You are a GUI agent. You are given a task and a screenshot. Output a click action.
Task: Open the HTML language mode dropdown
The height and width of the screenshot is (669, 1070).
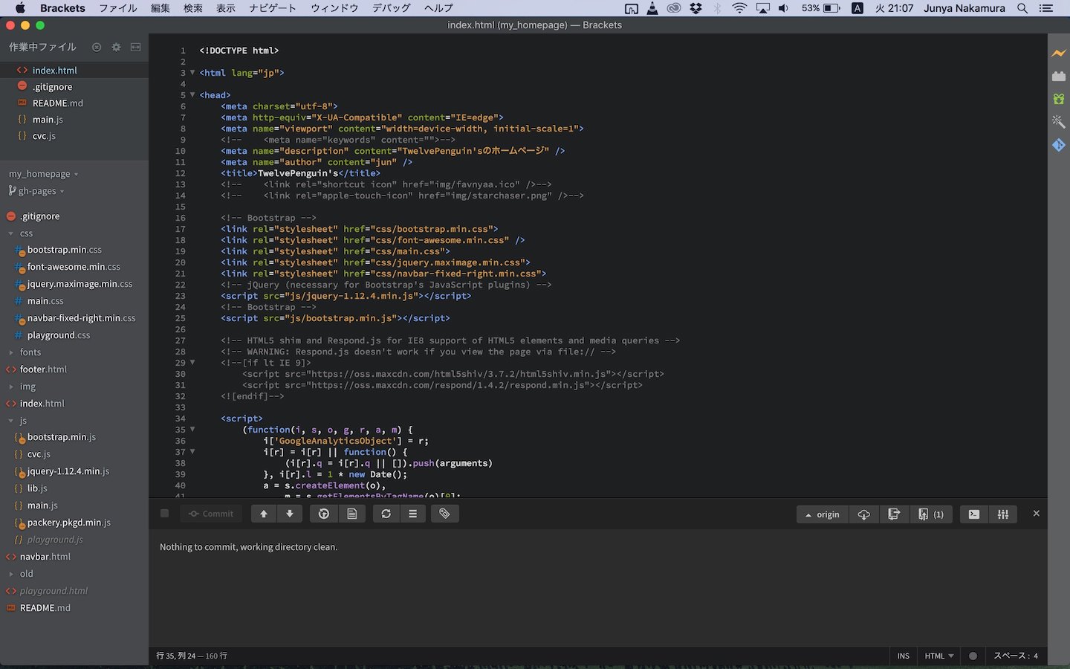point(939,656)
